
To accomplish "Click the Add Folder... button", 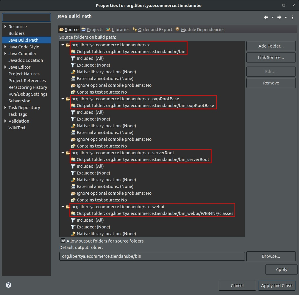I will click(271, 46).
